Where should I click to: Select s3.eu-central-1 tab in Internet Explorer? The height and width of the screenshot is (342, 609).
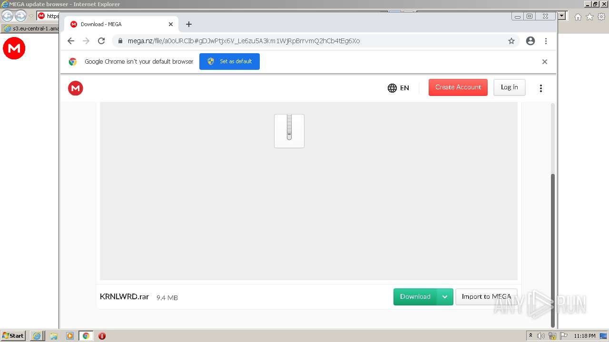[31, 28]
